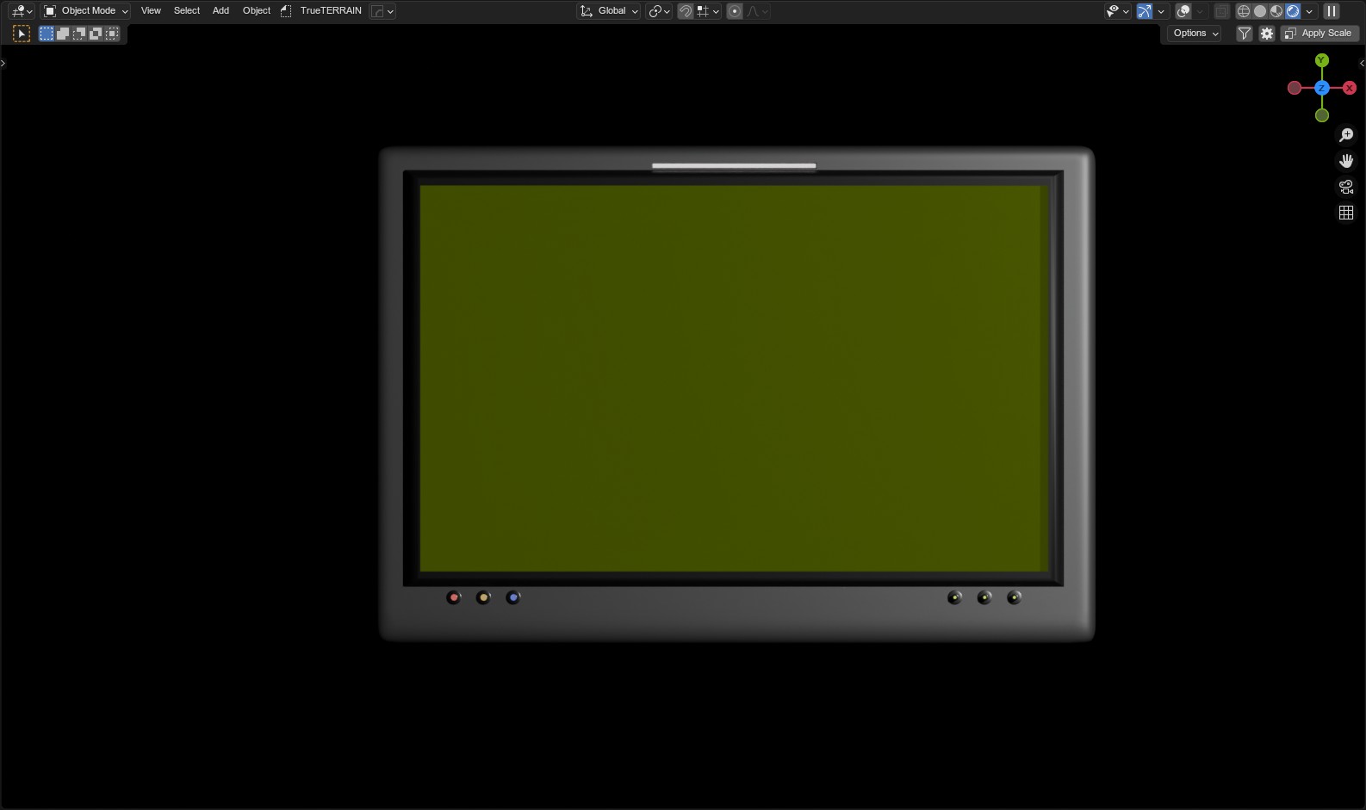Screen dimensions: 1366x810
Task: Select rendered viewport shading mode
Action: pyautogui.click(x=1292, y=11)
